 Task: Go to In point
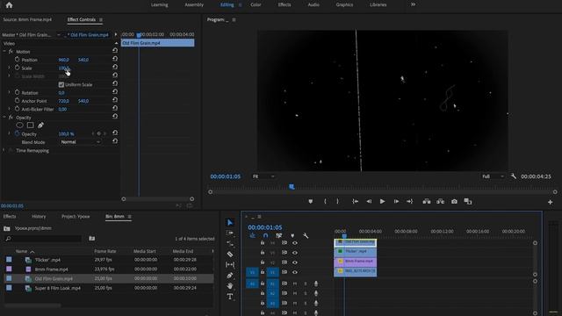pyautogui.click(x=355, y=201)
